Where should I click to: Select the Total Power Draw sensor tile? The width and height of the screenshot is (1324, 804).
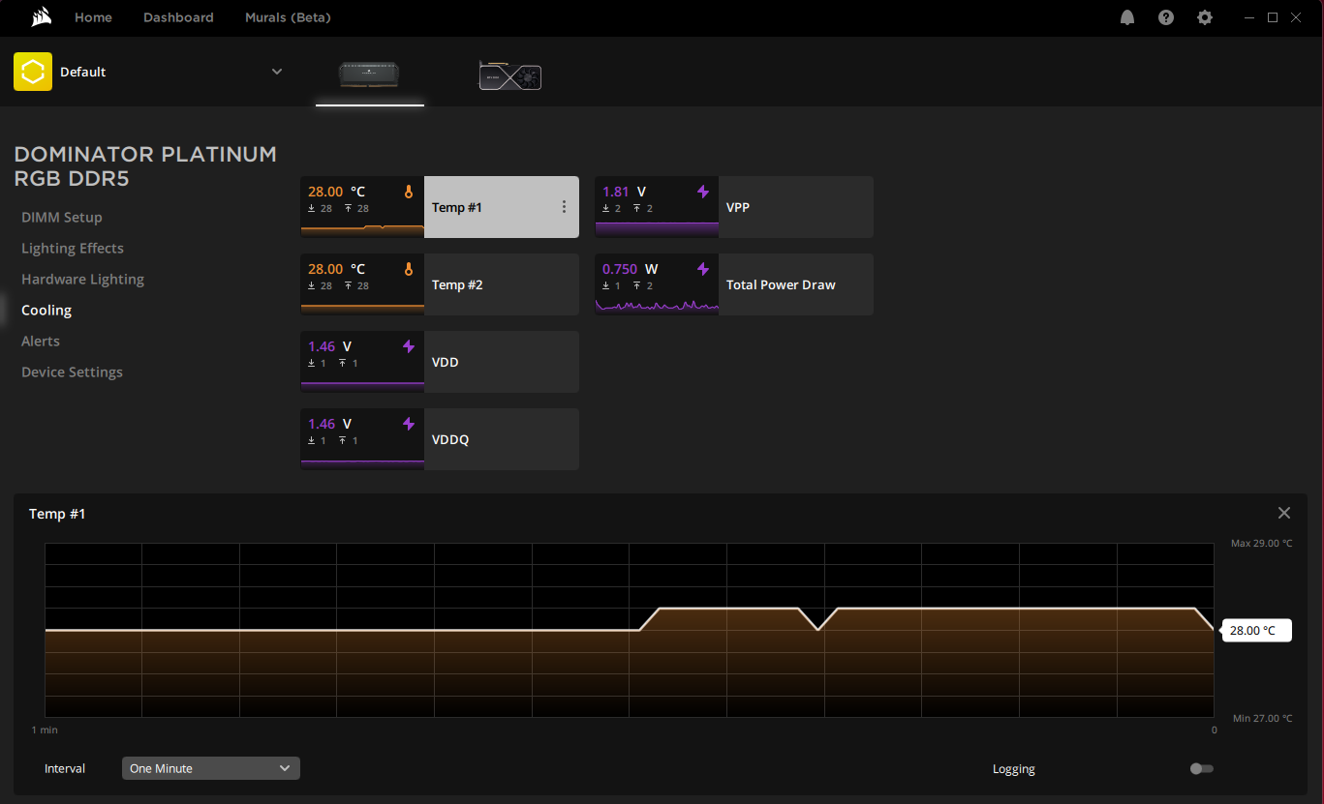point(734,284)
